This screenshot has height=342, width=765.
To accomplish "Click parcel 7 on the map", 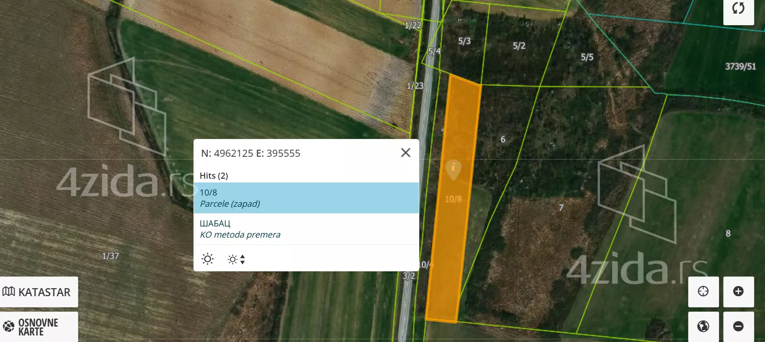I will [x=561, y=208].
